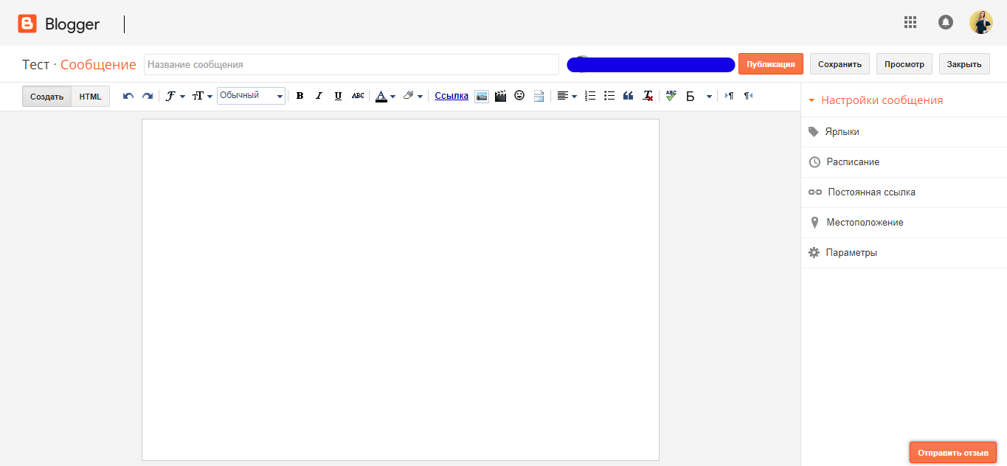Open the Ярлыки settings item

coord(842,132)
